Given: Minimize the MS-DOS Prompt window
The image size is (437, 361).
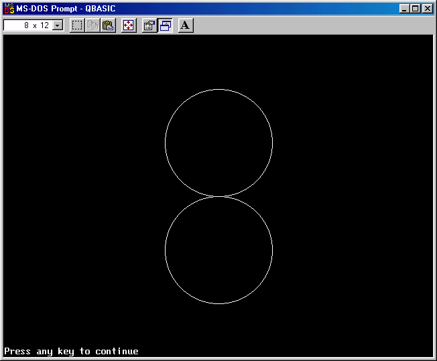Looking at the screenshot, I should [x=404, y=9].
